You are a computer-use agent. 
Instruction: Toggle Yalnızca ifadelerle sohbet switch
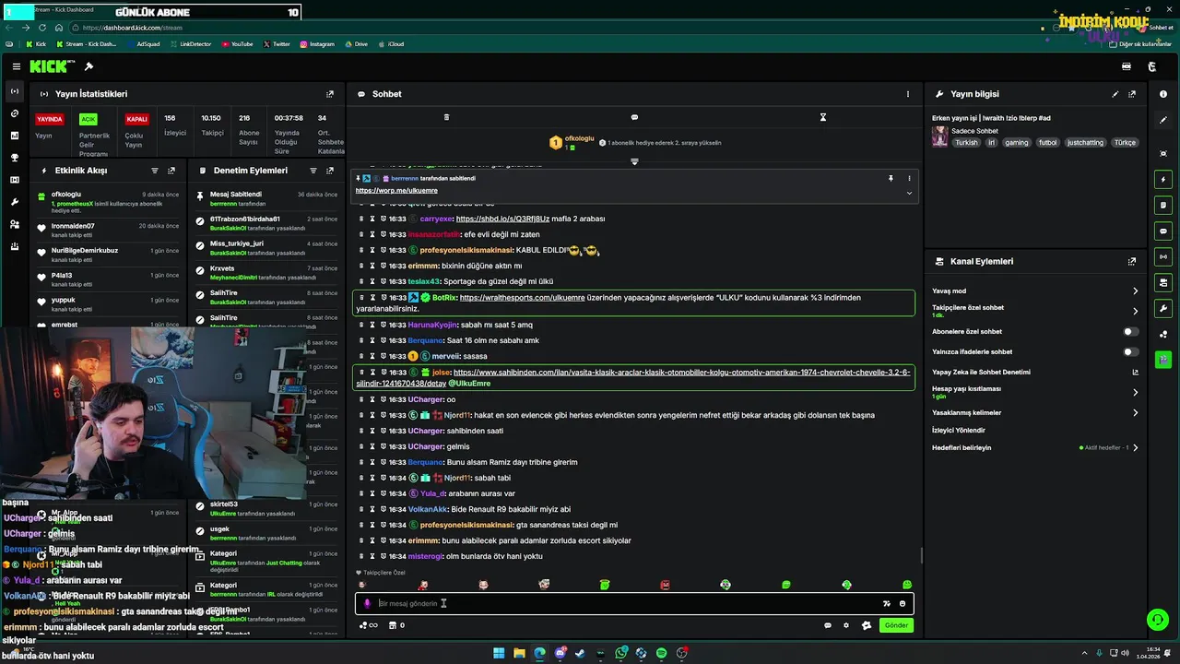coord(1130,351)
